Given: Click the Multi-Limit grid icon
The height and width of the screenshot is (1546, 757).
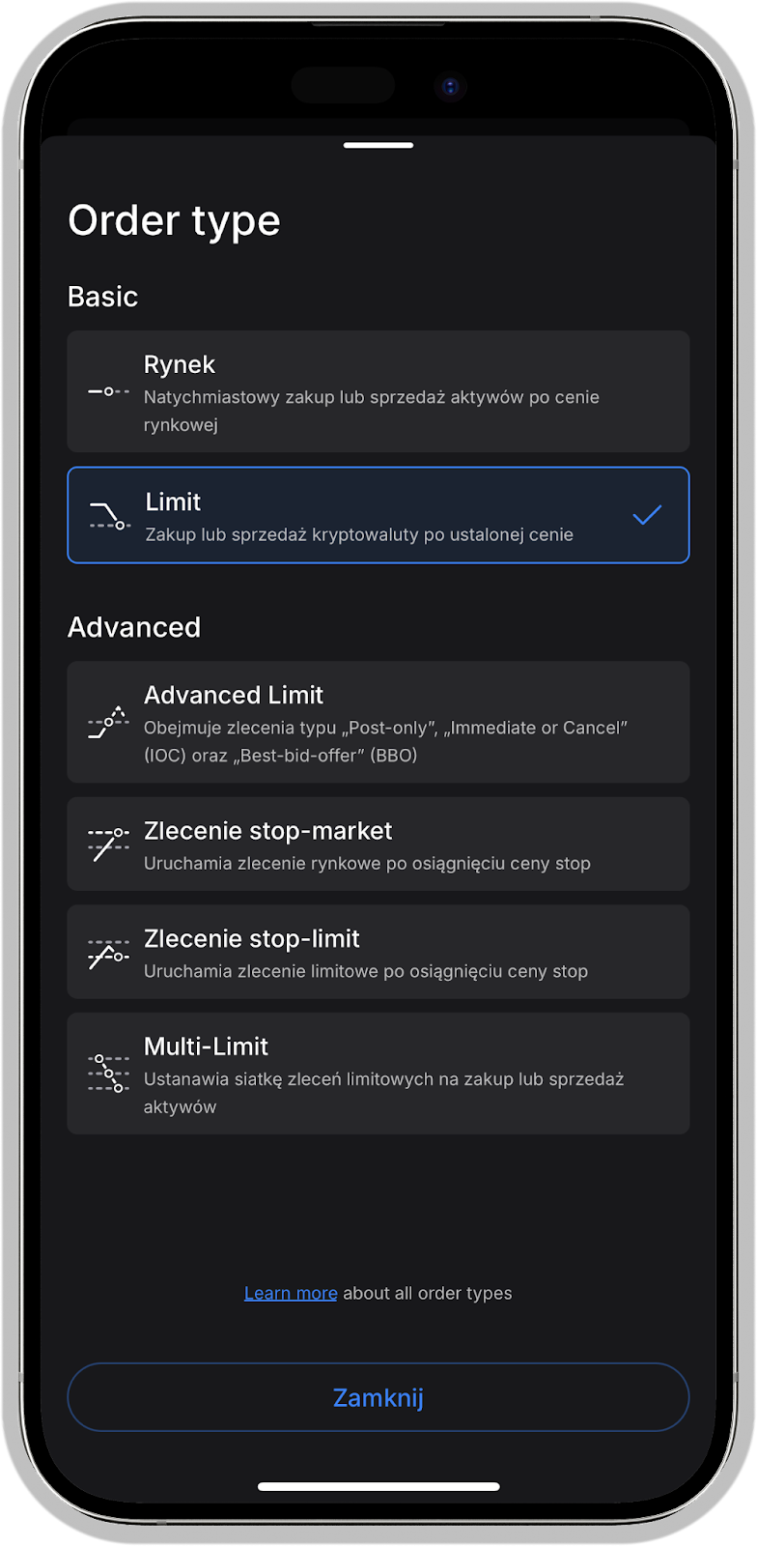Looking at the screenshot, I should click(108, 1074).
